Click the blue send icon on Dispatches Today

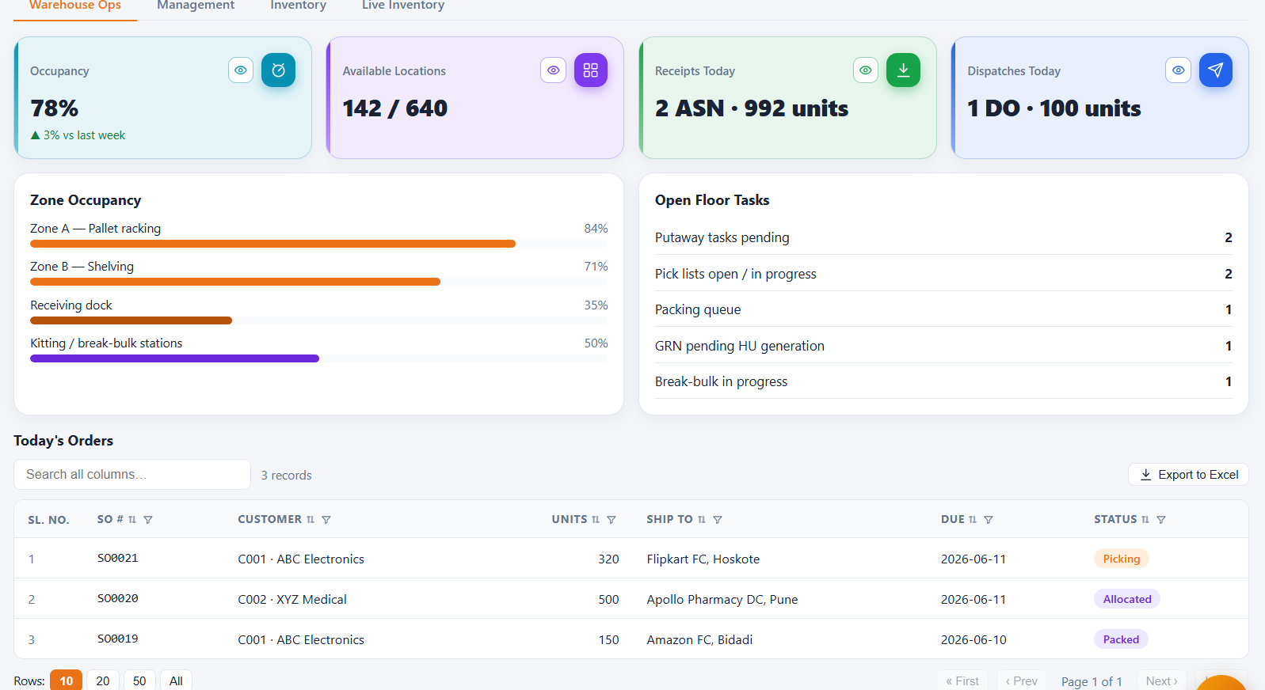point(1215,70)
